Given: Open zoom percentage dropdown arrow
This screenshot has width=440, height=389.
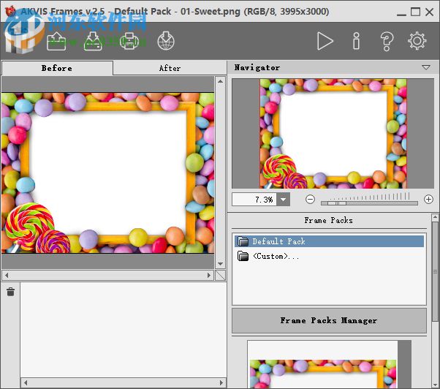Looking at the screenshot, I should (x=284, y=200).
